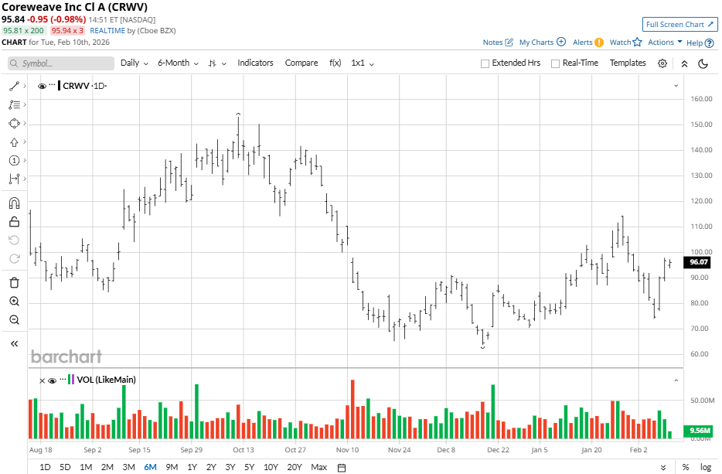Expand the bottom double-chevron options

click(663, 468)
